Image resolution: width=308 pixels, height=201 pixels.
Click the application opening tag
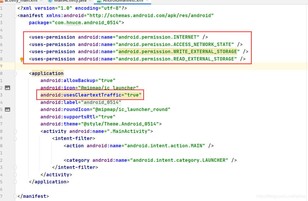point(46,73)
